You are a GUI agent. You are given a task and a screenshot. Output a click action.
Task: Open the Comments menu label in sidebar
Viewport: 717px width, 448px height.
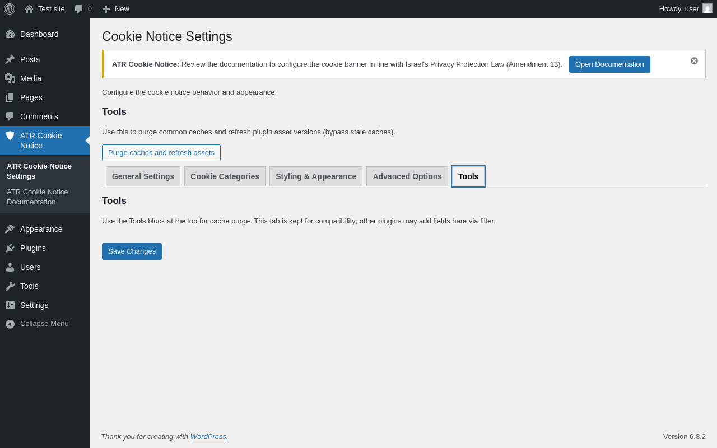(x=39, y=116)
